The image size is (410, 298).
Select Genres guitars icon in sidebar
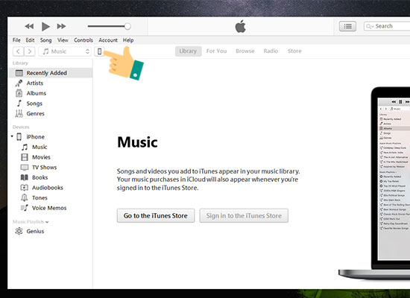pos(19,113)
